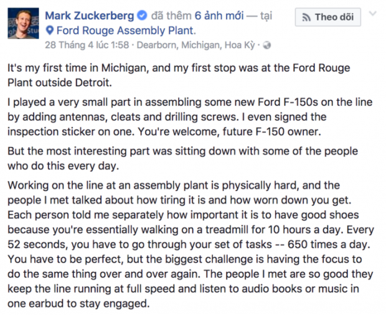Click the words "I played a very small part"
Screen dimensions: 386x315
(x=67, y=100)
